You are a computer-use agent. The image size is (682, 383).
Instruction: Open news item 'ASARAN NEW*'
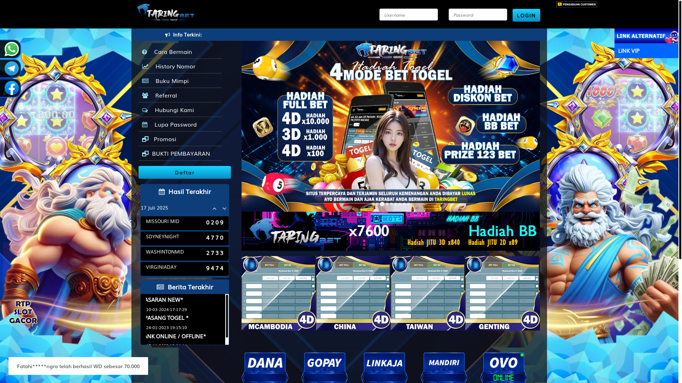[164, 300]
